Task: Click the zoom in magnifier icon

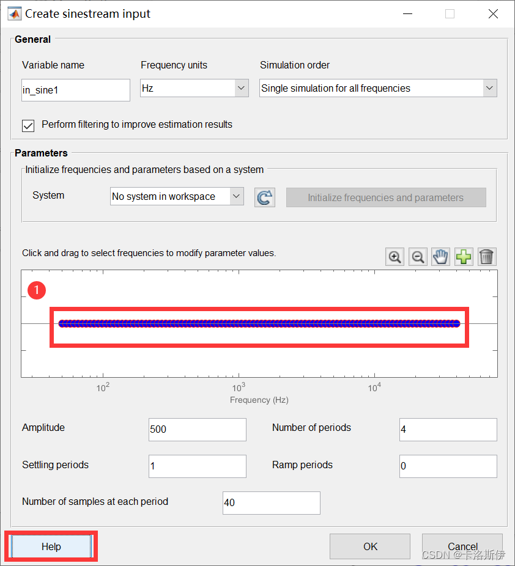Action: tap(395, 257)
